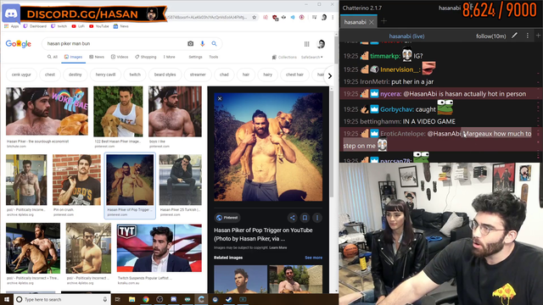Viewport: 543px width, 305px height.
Task: Open the Pinterest source button
Action: (x=227, y=218)
